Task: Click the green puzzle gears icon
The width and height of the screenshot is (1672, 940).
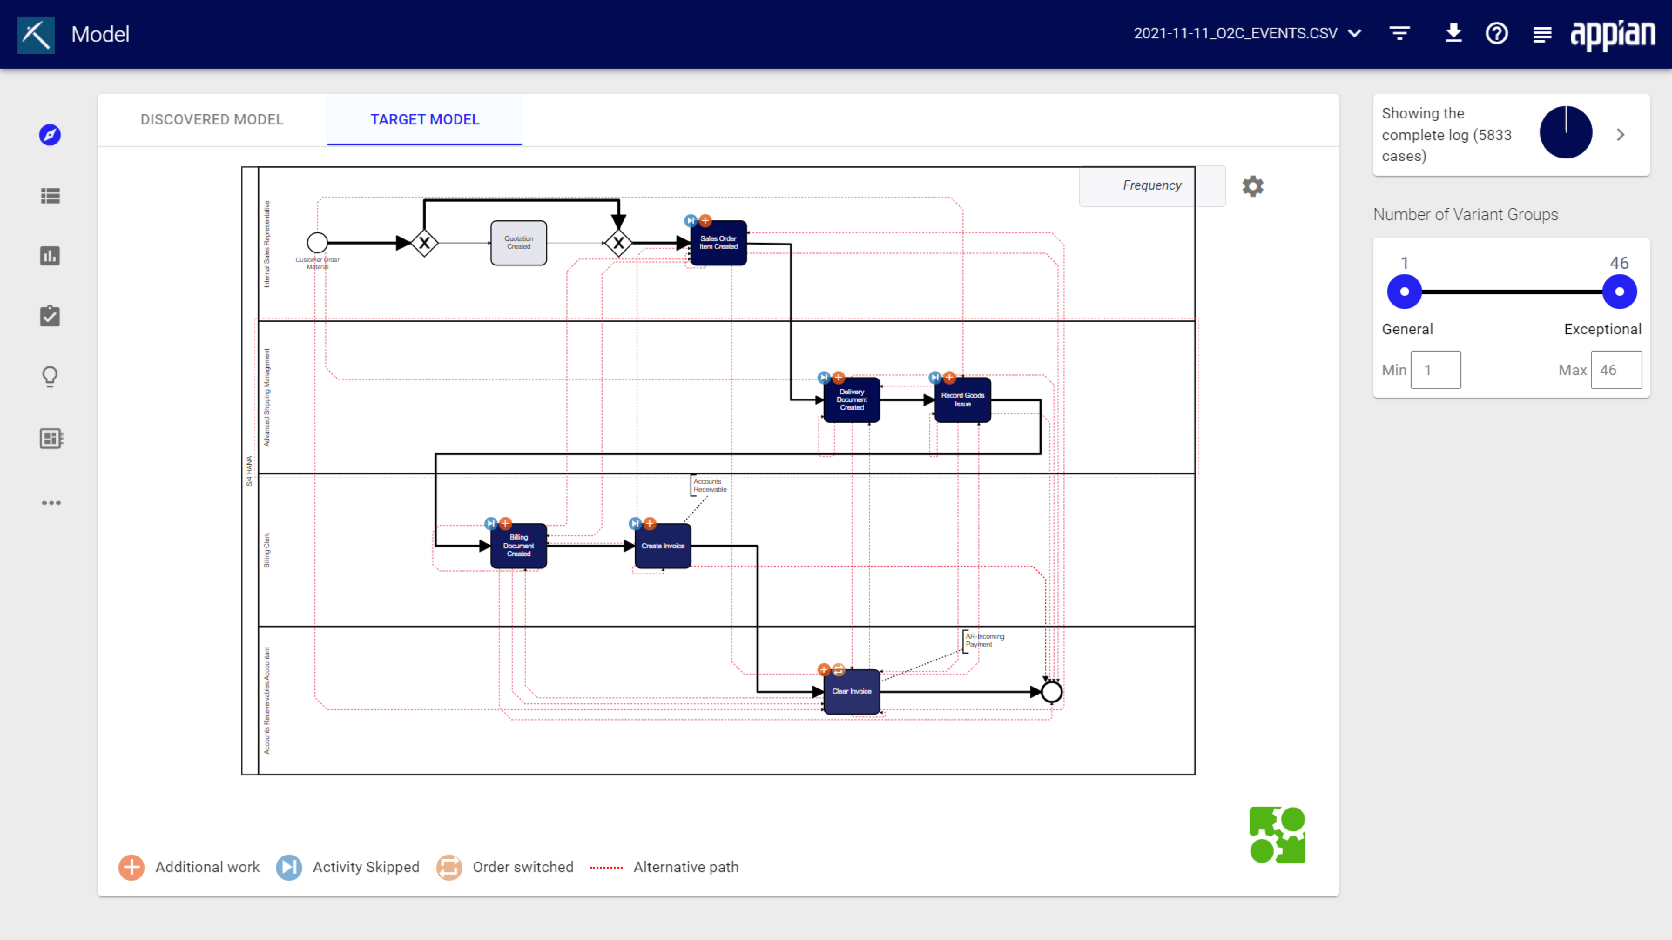Action: tap(1278, 835)
